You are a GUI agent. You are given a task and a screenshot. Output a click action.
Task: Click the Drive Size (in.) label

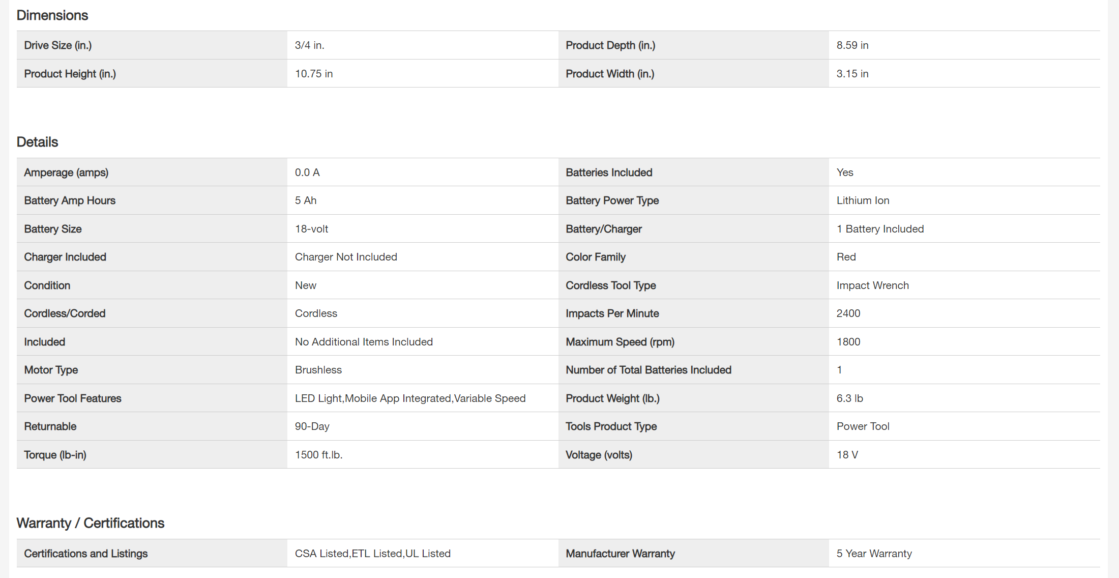pos(58,45)
